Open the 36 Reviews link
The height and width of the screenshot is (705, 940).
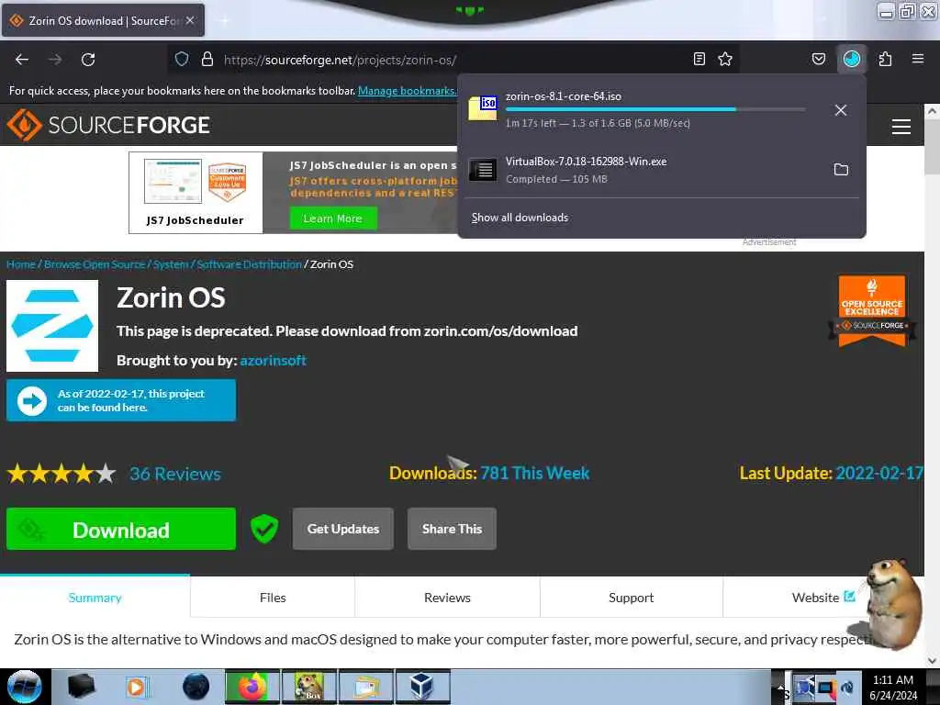click(x=175, y=474)
